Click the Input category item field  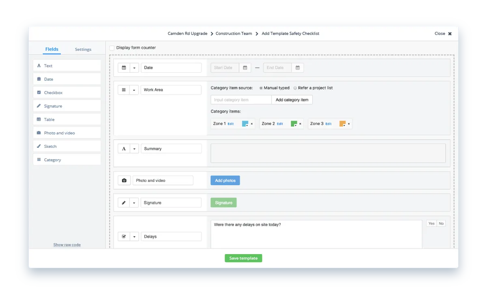[241, 100]
